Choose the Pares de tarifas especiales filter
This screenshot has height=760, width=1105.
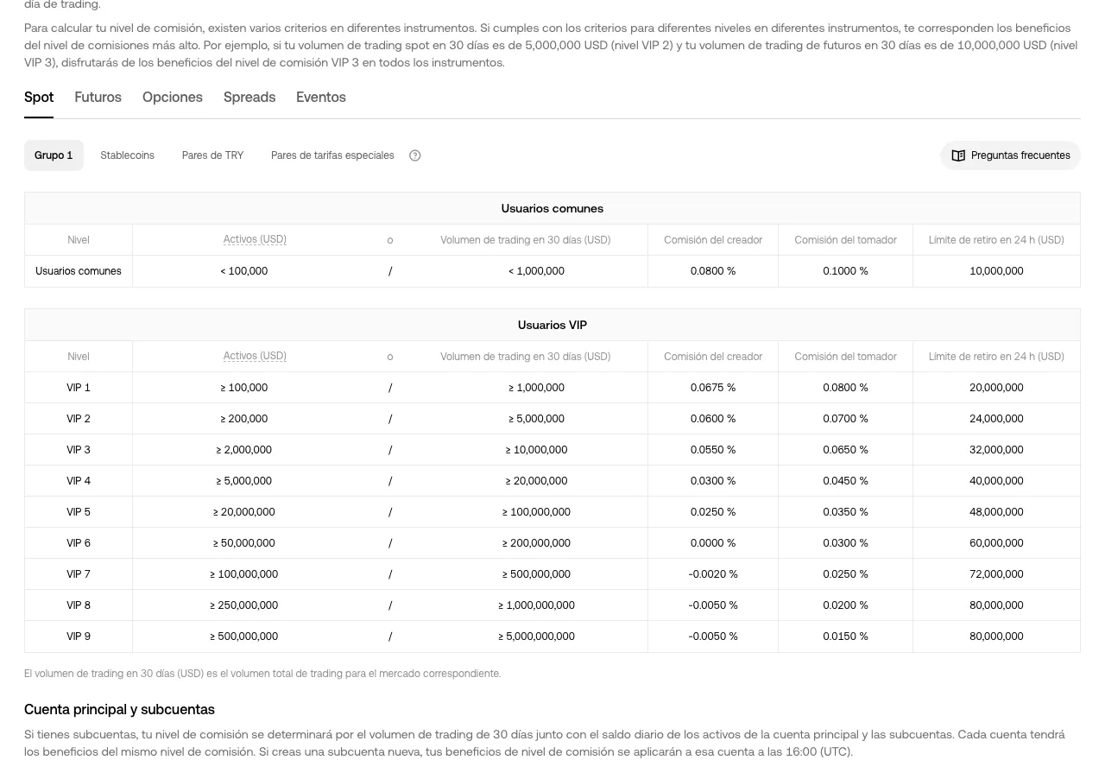pos(332,155)
